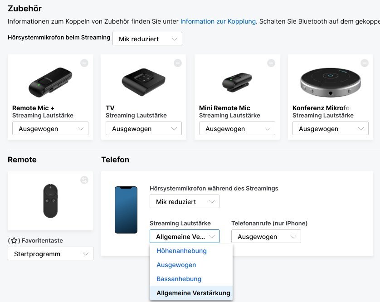Remove the Remote Mic + accessory
380x302 pixels.
click(x=84, y=63)
